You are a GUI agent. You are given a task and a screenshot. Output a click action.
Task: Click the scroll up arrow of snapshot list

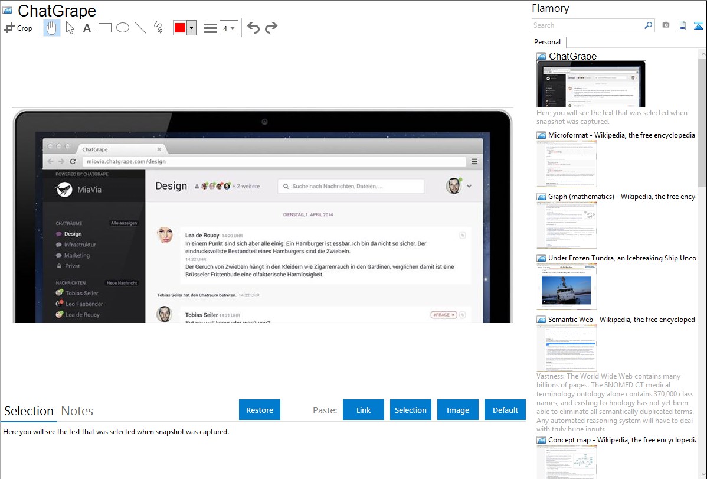(x=702, y=54)
